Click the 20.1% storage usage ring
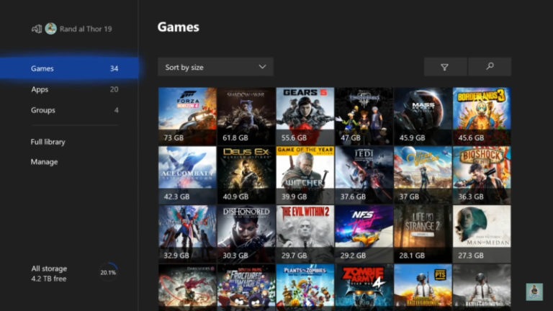The height and width of the screenshot is (311, 553). 108,272
